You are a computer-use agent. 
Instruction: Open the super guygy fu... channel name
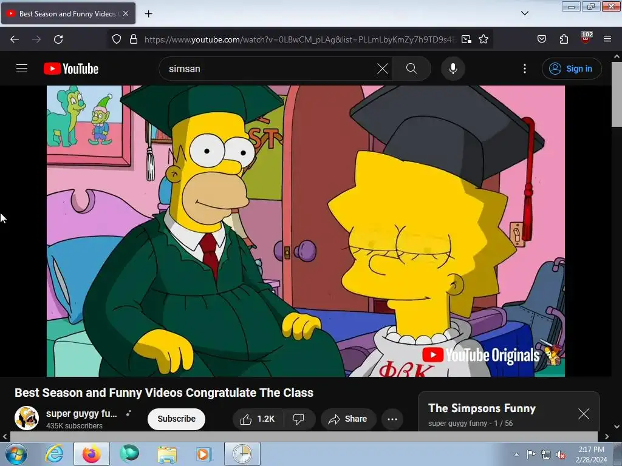point(81,413)
